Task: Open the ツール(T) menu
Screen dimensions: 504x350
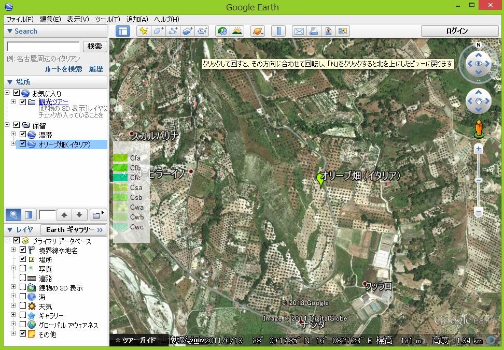Action: [108, 19]
